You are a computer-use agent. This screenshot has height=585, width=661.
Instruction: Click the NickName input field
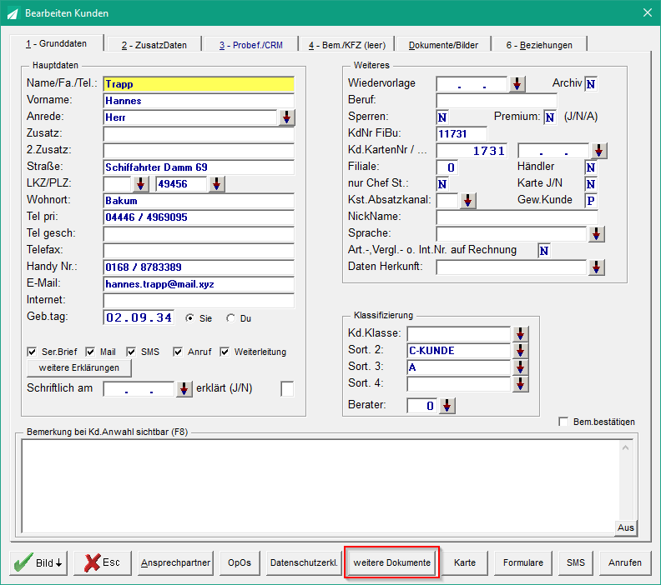[517, 217]
